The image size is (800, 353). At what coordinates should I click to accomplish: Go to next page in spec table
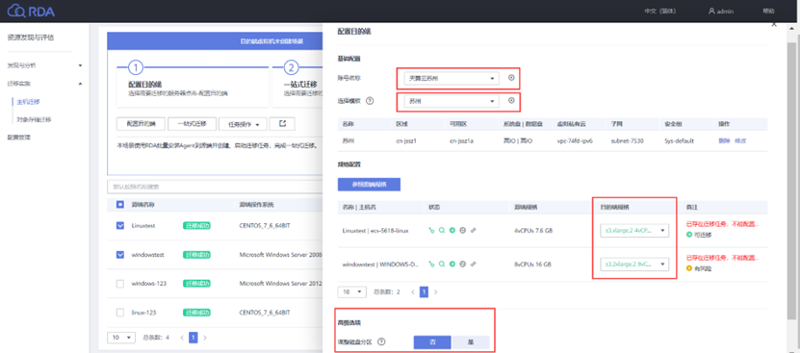[x=436, y=291]
